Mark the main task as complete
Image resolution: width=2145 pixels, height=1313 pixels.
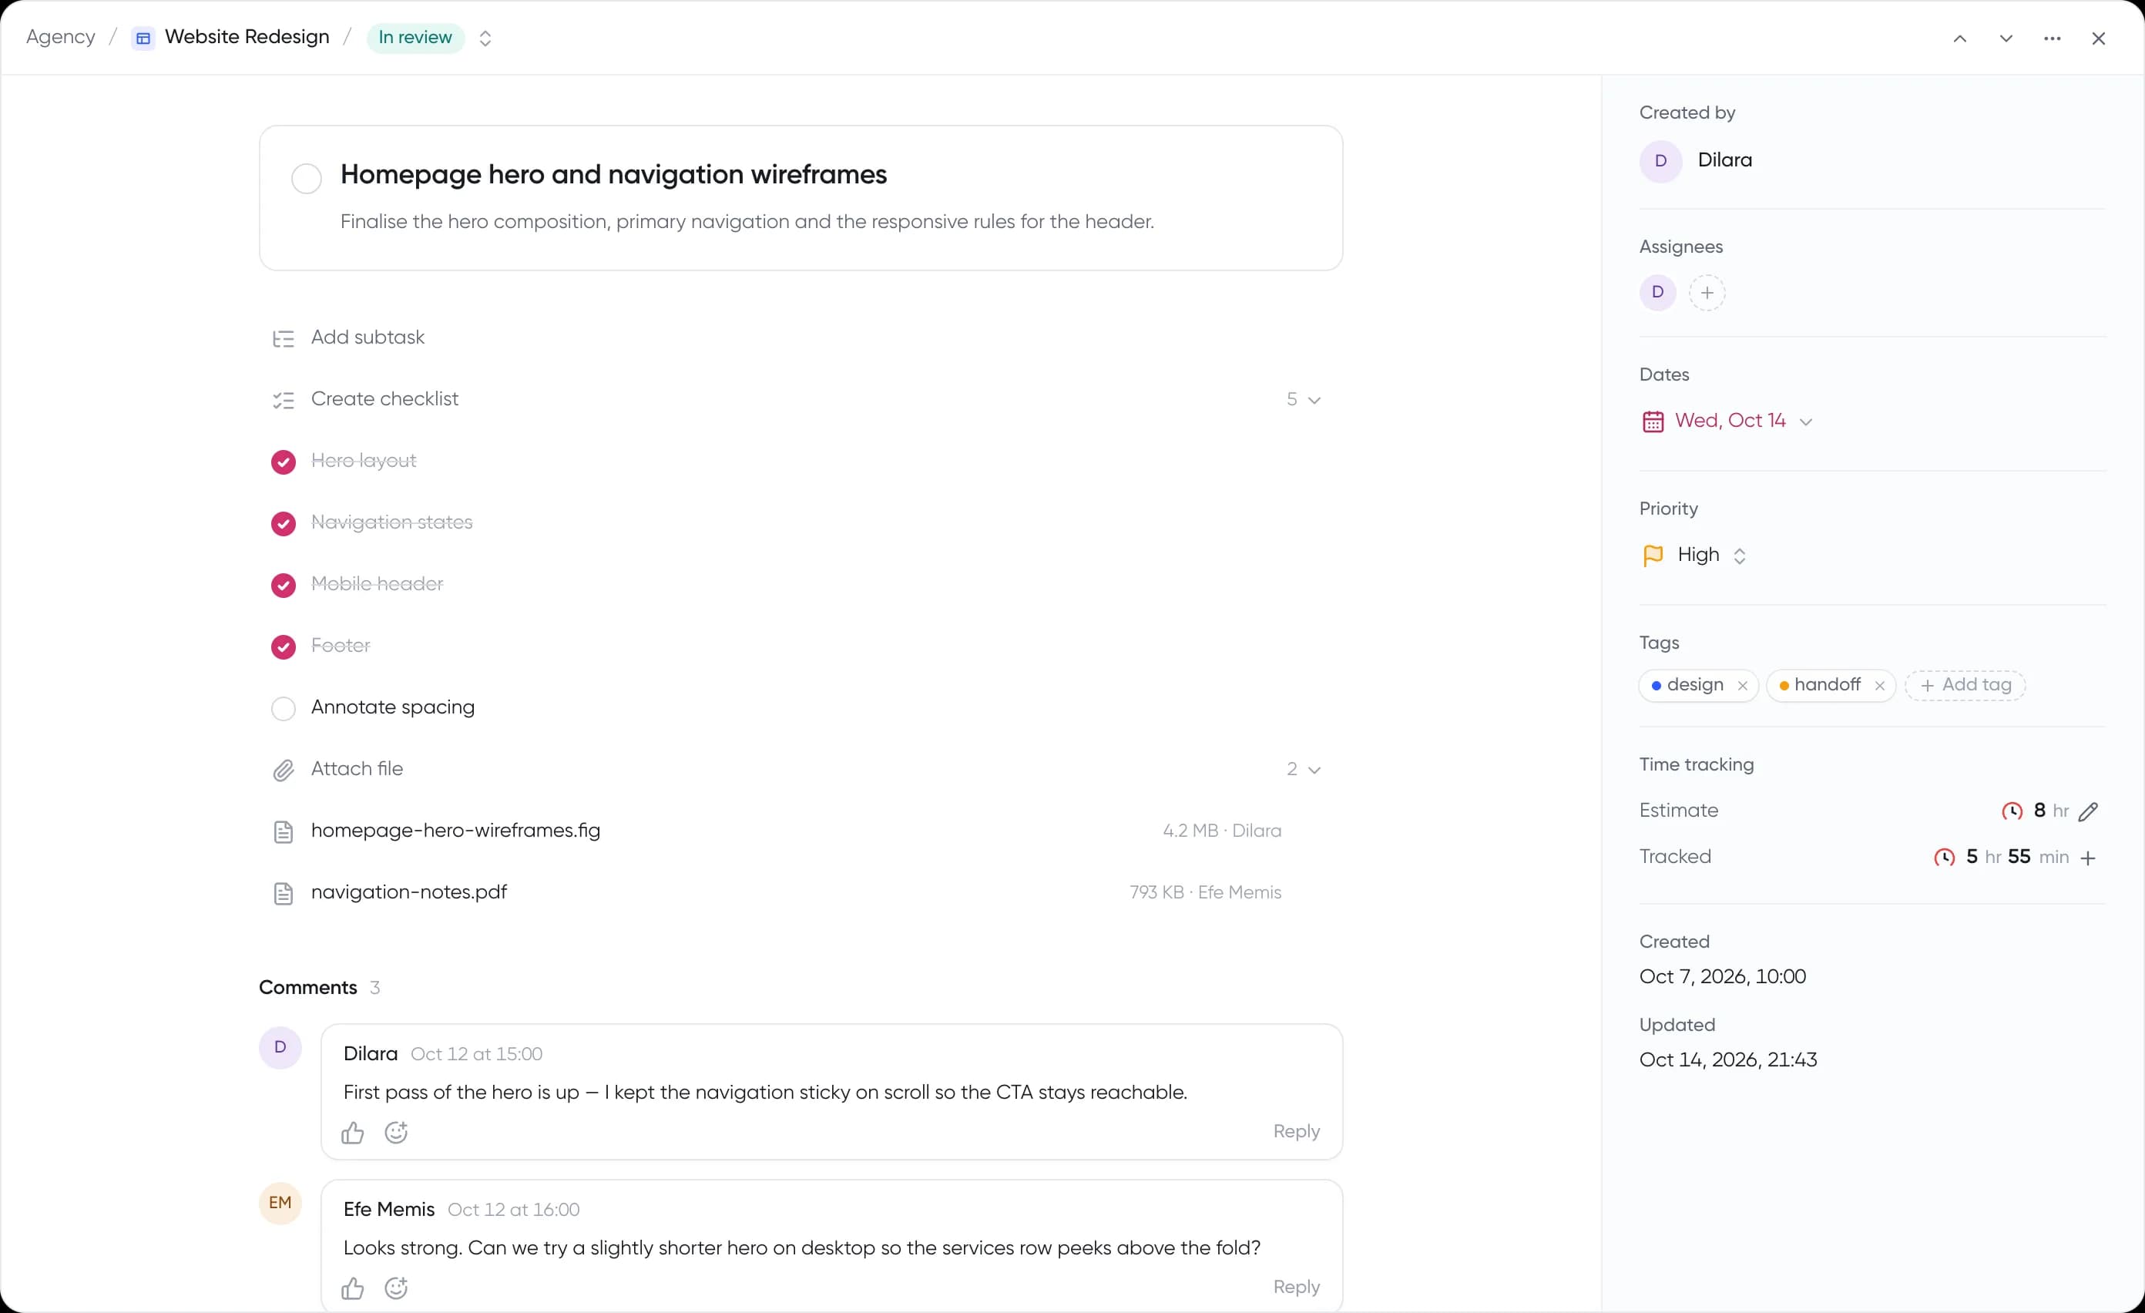pyautogui.click(x=307, y=179)
